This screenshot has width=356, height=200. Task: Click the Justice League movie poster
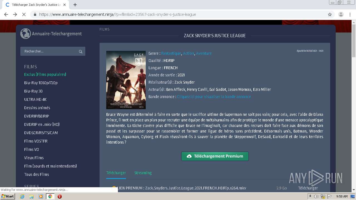[126, 80]
